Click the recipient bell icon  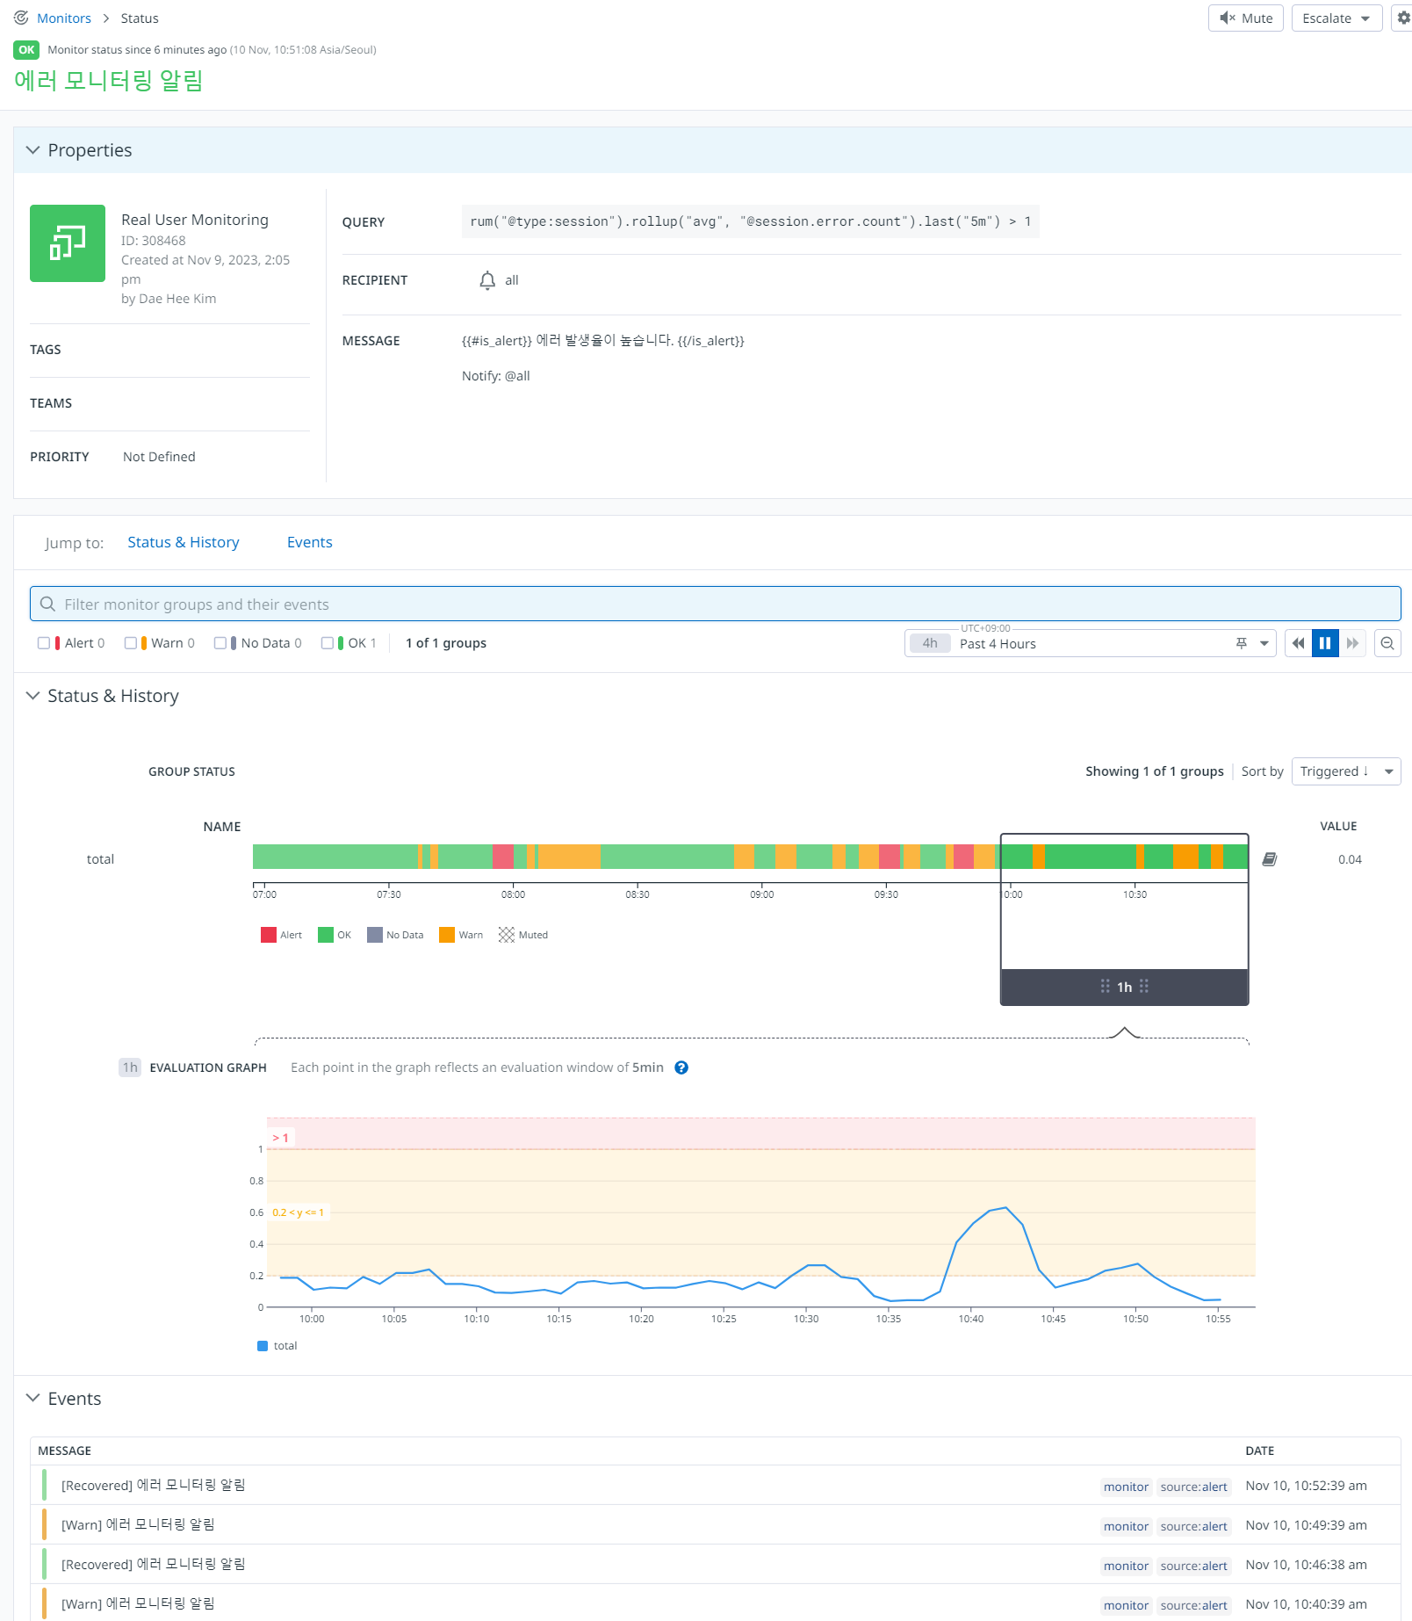click(x=487, y=280)
